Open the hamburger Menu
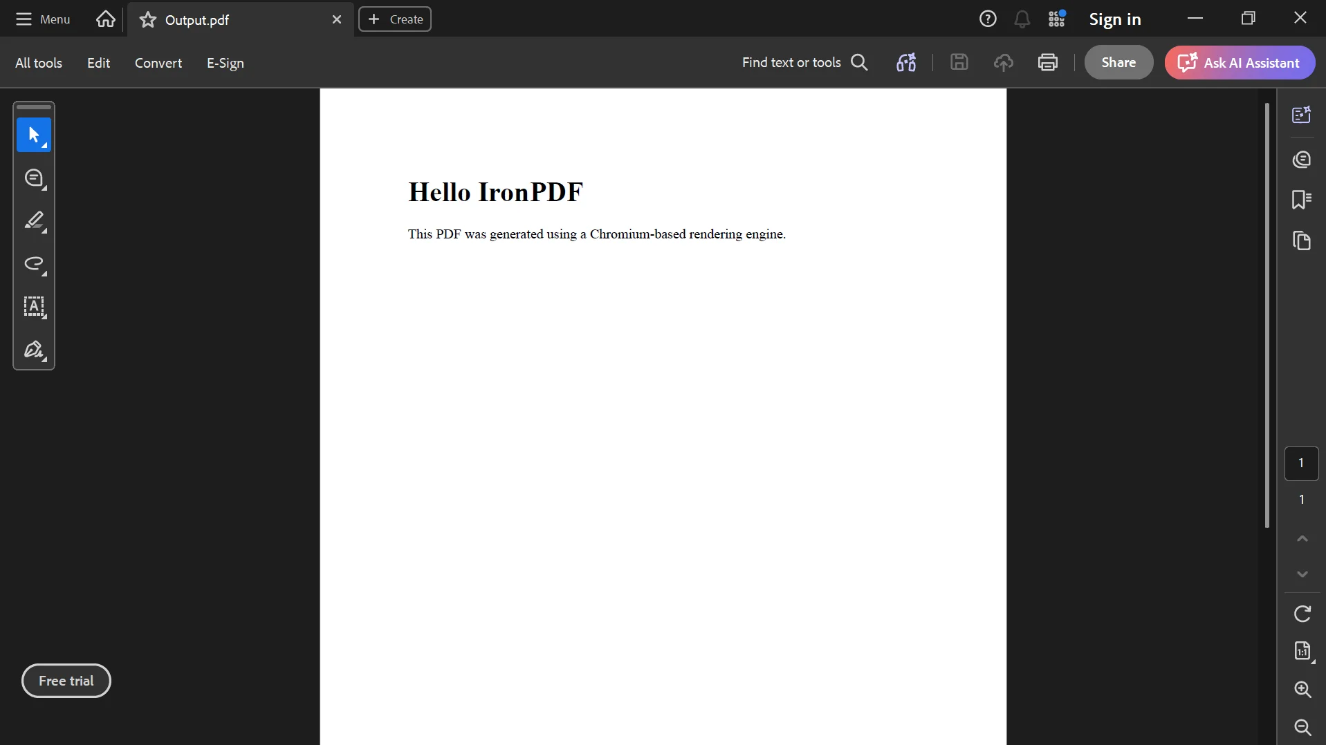1326x745 pixels. point(43,19)
